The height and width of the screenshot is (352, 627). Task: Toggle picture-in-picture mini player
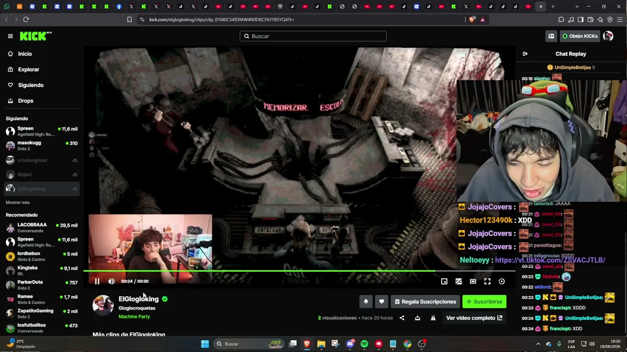coord(444,281)
